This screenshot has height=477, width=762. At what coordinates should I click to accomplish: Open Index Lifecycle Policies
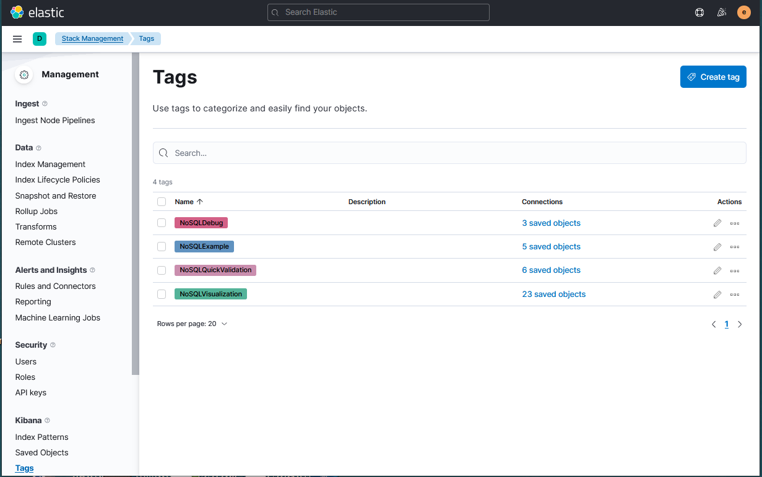pos(58,180)
